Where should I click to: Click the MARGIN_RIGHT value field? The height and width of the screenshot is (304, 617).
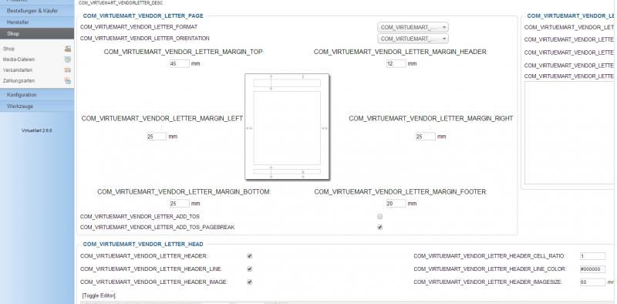point(426,137)
